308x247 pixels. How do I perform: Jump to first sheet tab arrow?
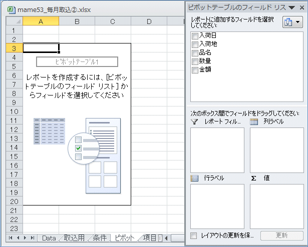pos(11,238)
